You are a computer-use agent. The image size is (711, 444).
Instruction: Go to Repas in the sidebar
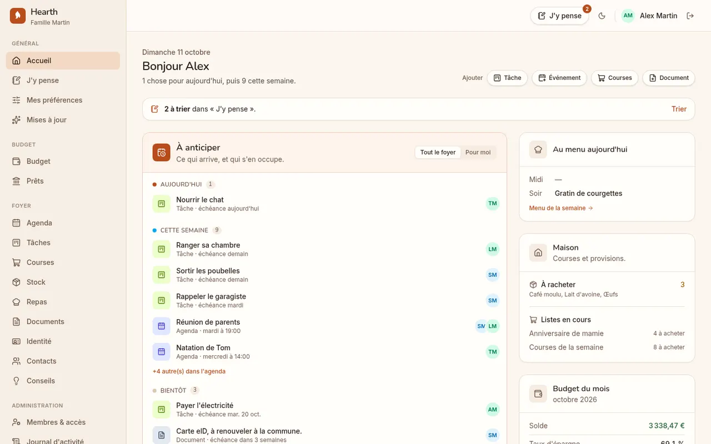point(63,302)
